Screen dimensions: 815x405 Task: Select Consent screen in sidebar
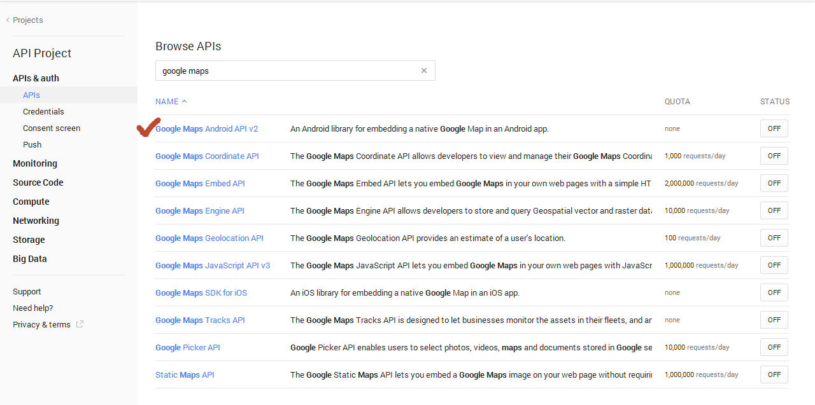point(52,128)
